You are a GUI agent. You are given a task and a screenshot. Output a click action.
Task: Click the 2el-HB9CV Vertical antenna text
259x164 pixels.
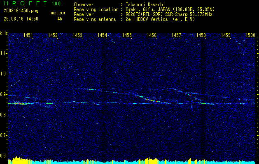(160, 19)
